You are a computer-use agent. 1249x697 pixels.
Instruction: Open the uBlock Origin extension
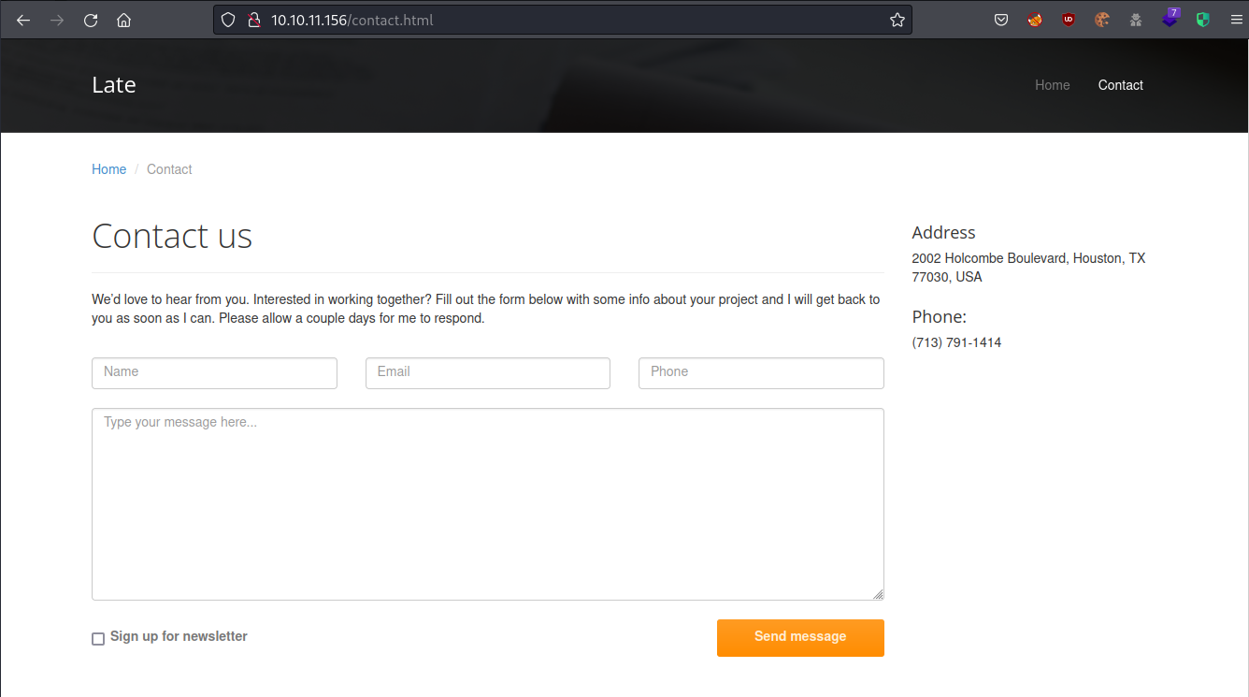(x=1069, y=20)
